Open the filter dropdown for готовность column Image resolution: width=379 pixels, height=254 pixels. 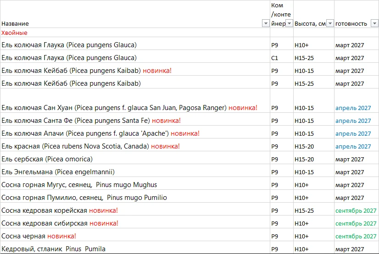pos(374,23)
